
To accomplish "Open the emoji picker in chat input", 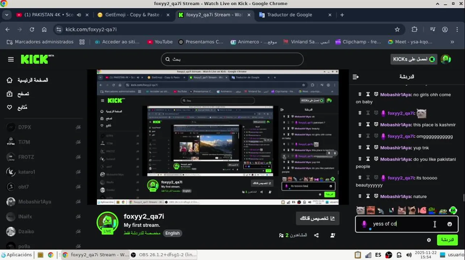I will click(x=449, y=224).
